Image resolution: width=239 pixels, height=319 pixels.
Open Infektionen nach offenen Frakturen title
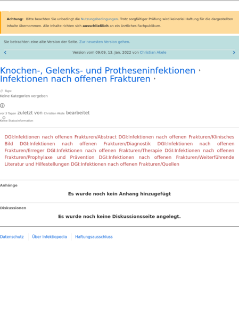(75, 79)
